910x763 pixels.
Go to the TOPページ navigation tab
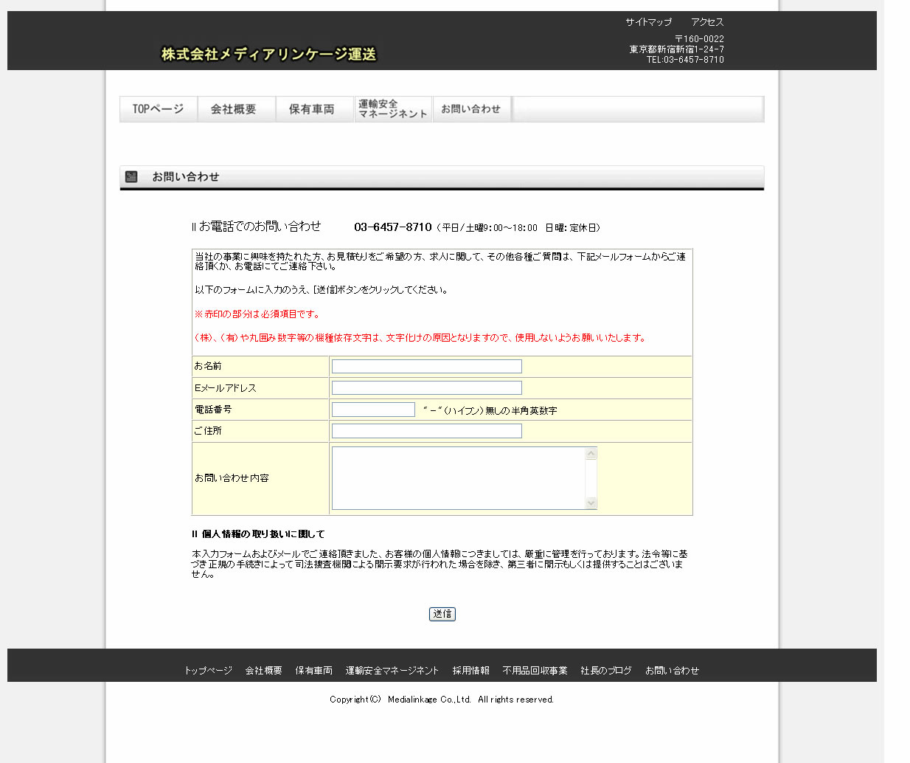[159, 109]
